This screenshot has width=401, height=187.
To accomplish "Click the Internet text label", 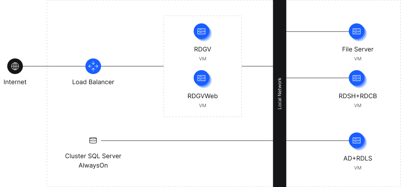I will [x=15, y=82].
